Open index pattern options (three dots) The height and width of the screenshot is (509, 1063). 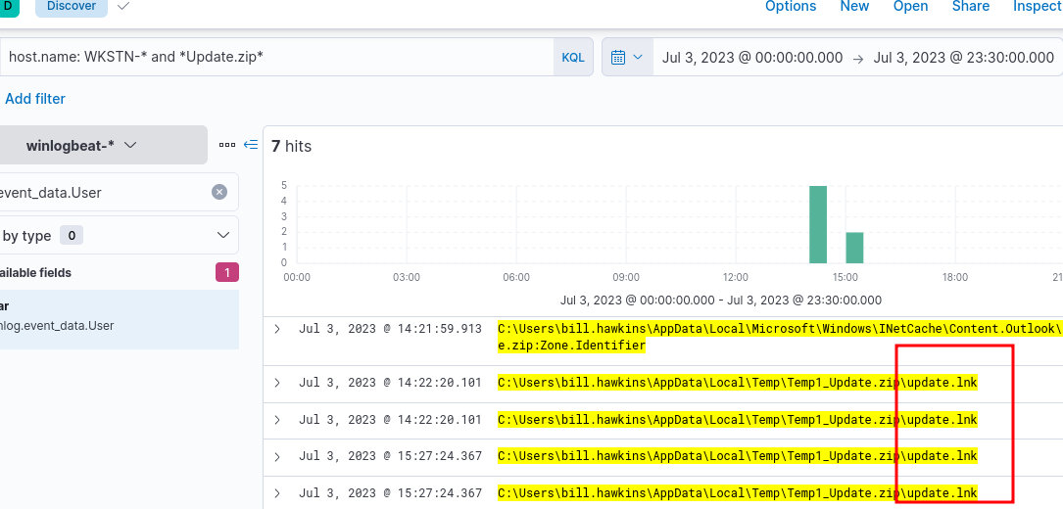227,145
